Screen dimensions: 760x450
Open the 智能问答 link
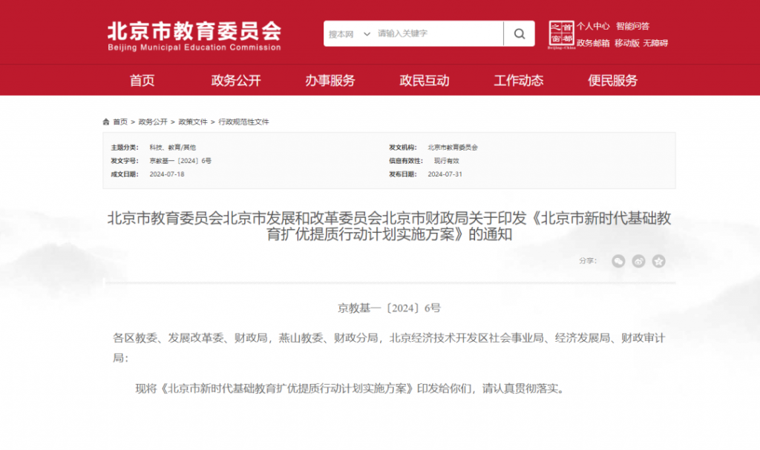(x=632, y=26)
